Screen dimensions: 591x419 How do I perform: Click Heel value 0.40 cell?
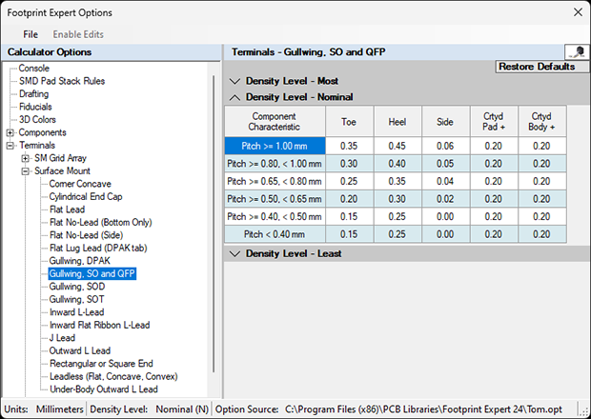(x=397, y=164)
